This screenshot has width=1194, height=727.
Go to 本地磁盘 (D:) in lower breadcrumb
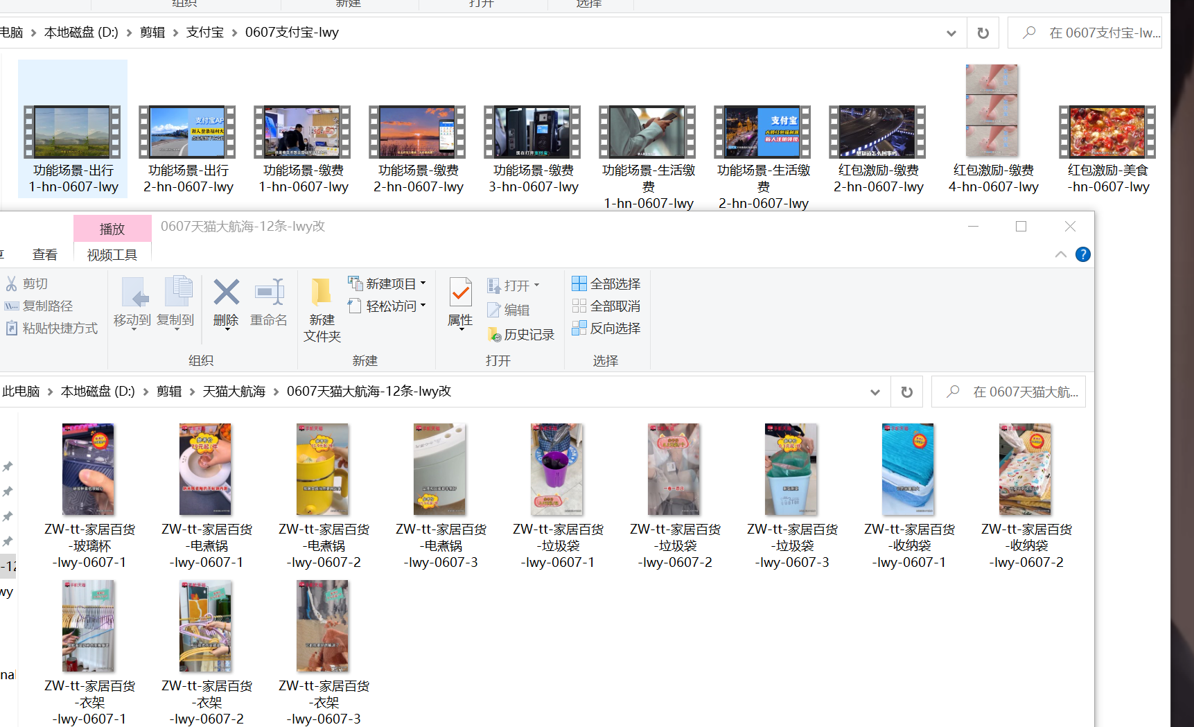(98, 392)
